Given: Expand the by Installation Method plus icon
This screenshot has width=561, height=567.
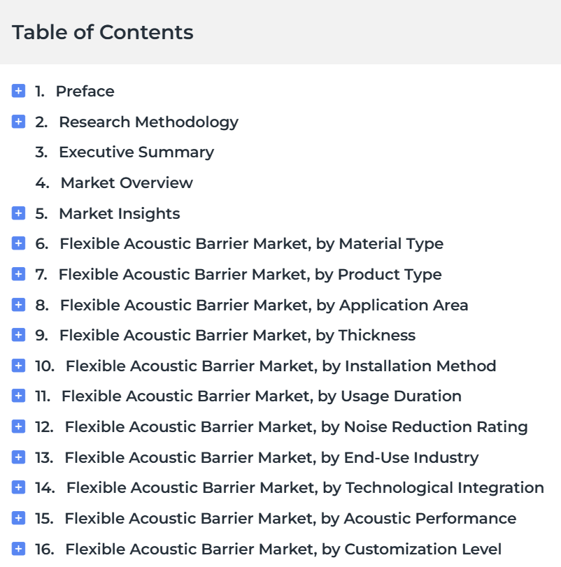Looking at the screenshot, I should click(18, 366).
